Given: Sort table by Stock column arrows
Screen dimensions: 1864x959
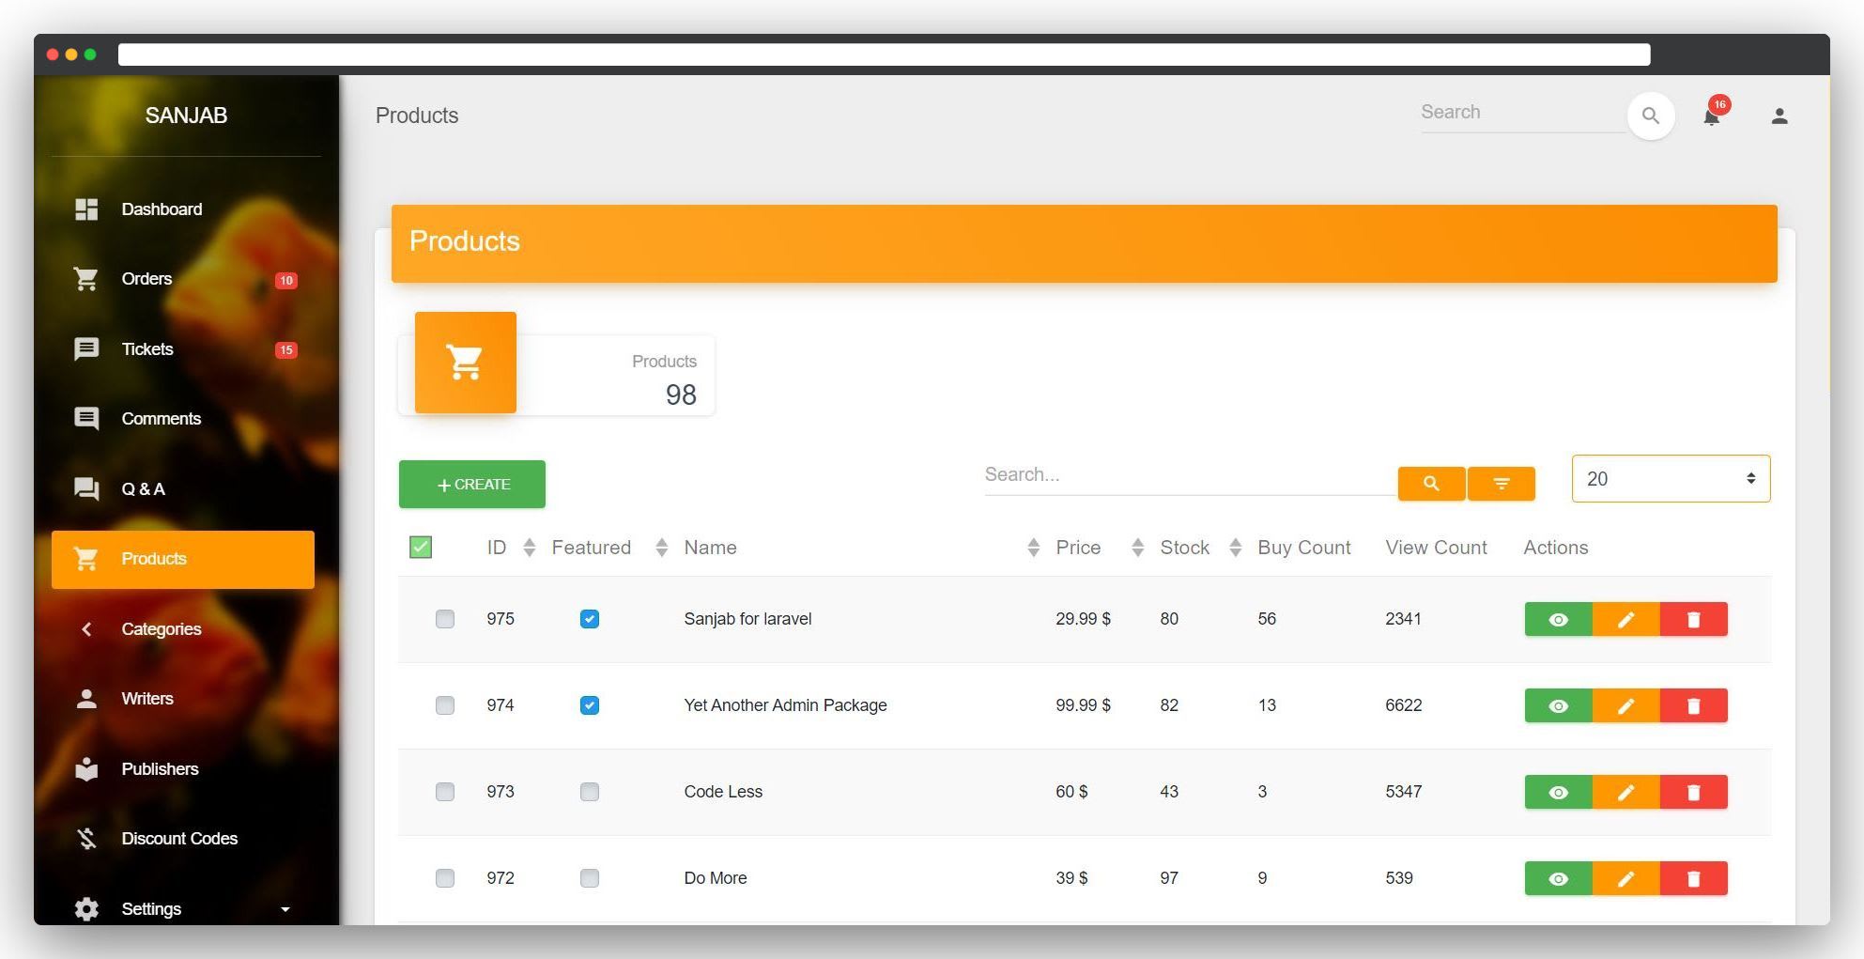Looking at the screenshot, I should [1235, 548].
